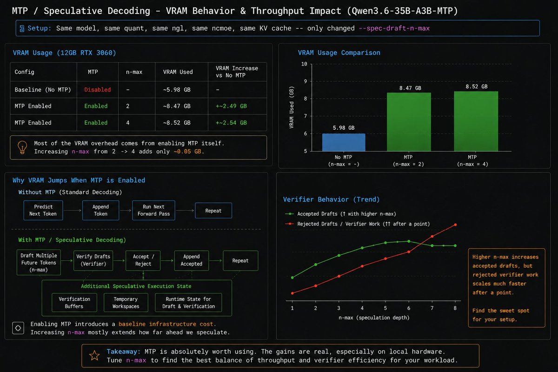Click the orange 'baseline infrastructure cost.' text

tap(167, 324)
